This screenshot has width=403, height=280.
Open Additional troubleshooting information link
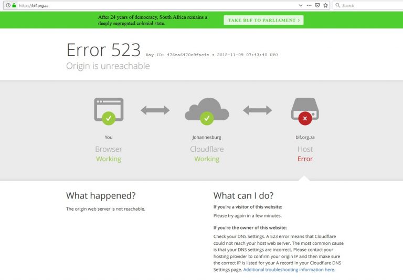coord(289,269)
